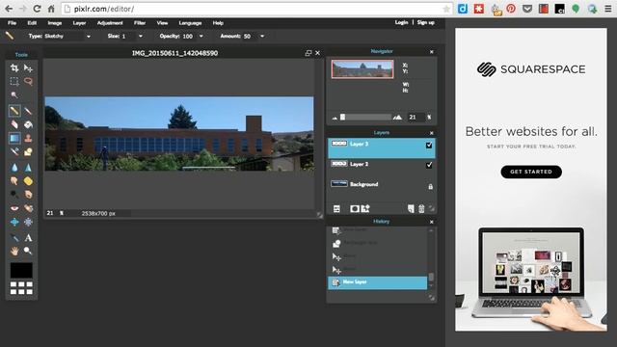
Task: Select the Sharpen tool
Action: point(28,168)
